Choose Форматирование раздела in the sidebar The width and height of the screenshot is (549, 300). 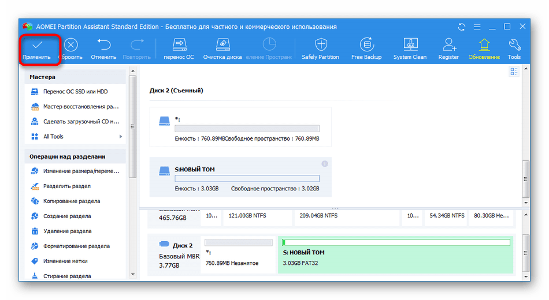pos(76,246)
